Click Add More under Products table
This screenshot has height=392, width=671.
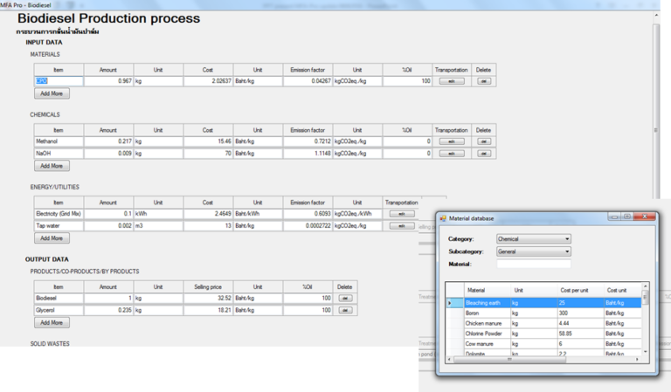[x=52, y=322]
